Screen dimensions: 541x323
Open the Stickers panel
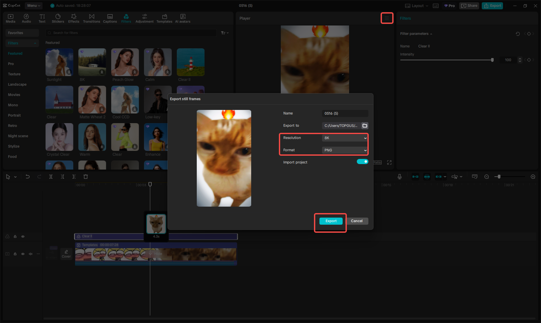coord(58,18)
